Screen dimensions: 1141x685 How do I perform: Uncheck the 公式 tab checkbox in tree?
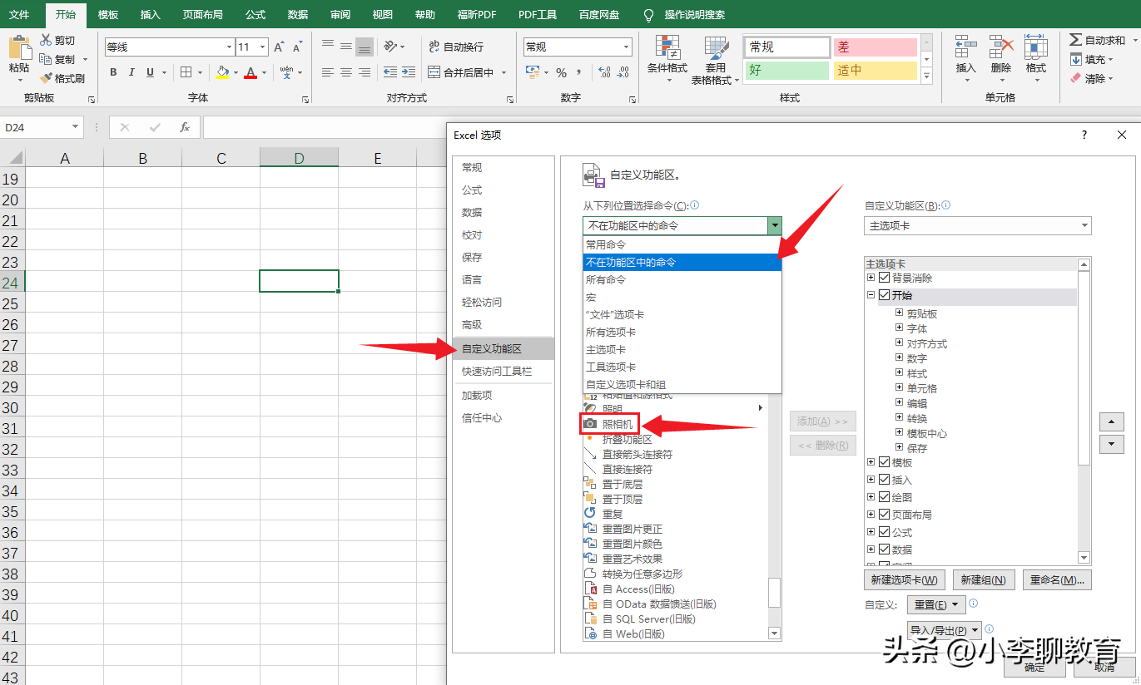click(885, 532)
